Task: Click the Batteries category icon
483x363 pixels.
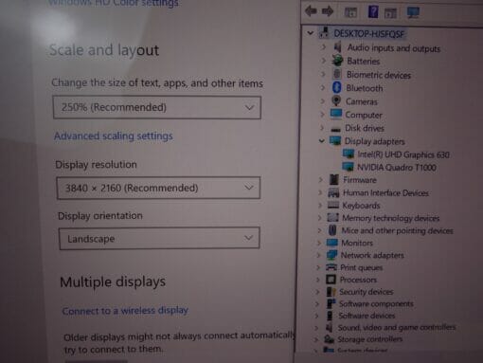Action: click(x=337, y=61)
